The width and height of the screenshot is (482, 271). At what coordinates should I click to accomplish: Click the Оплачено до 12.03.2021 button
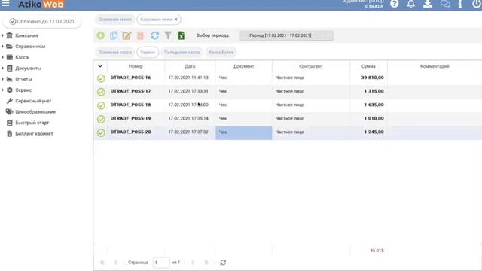coord(42,22)
